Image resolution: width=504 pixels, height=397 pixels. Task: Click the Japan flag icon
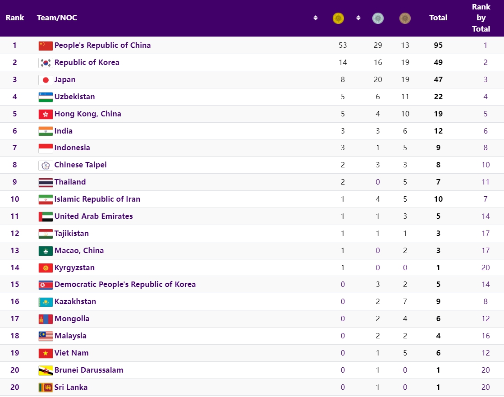46,80
